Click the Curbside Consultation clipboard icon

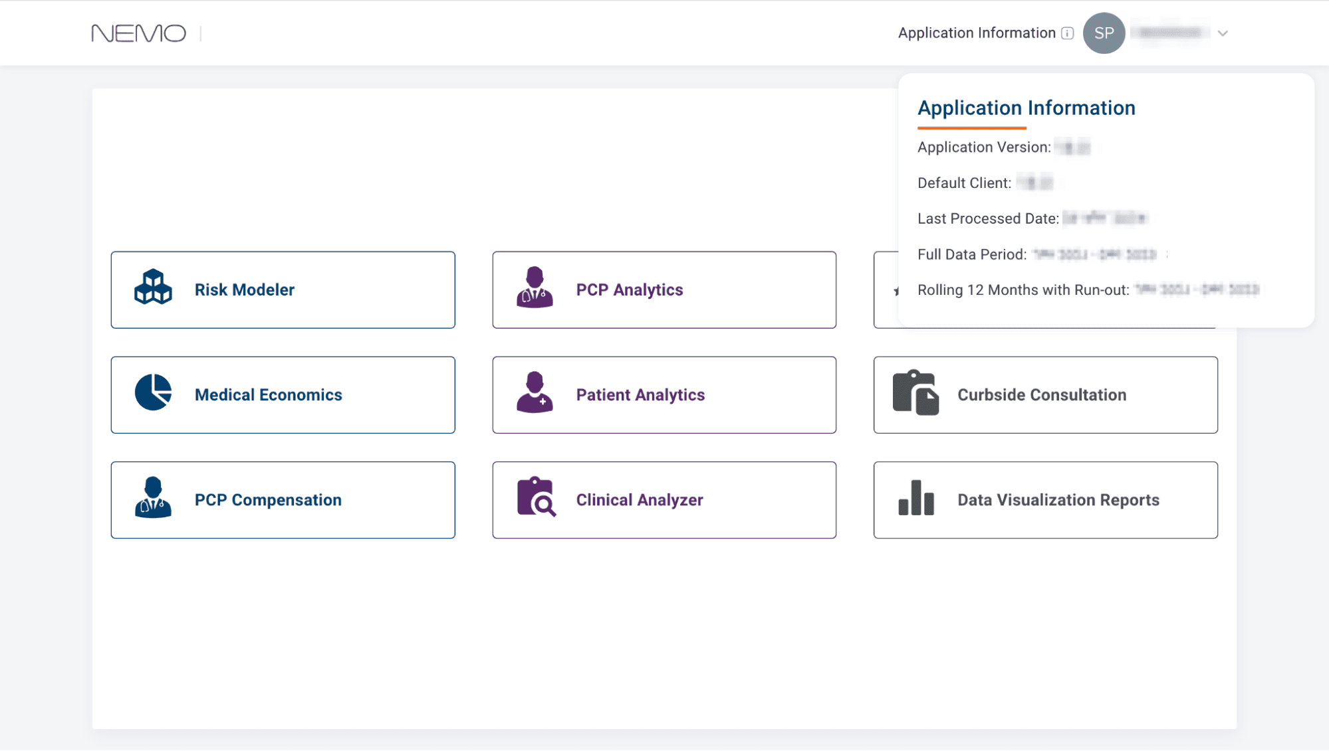[x=915, y=392]
